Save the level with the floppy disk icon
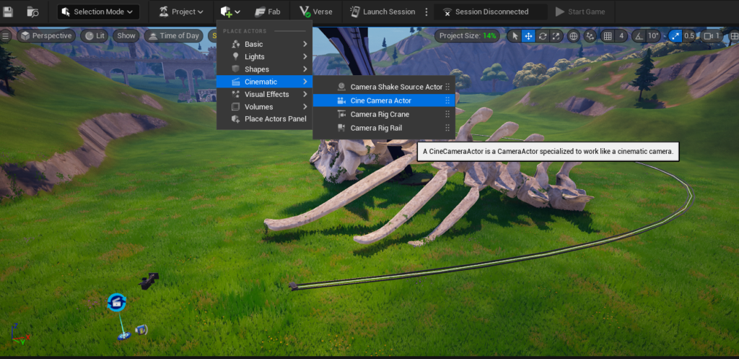This screenshot has width=739, height=359. (7, 12)
